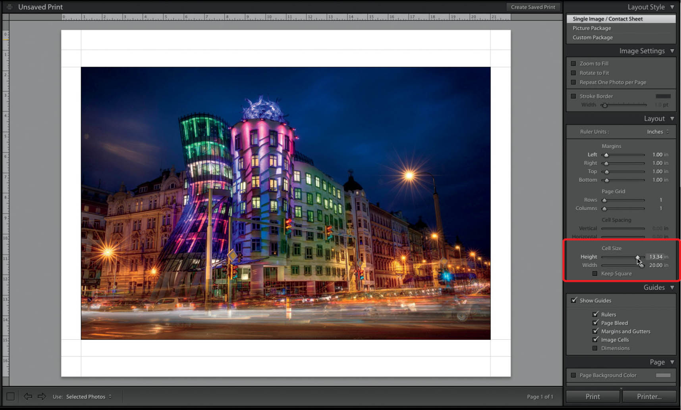Uncheck Margins and Gutters guide
The image size is (681, 410).
[595, 331]
